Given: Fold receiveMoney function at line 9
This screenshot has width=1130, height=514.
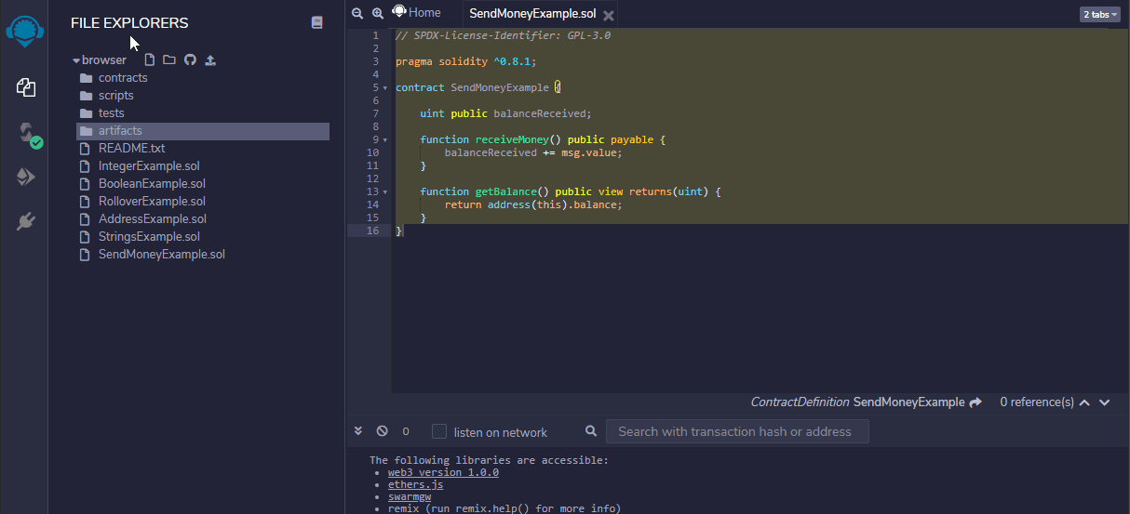Looking at the screenshot, I should click(385, 139).
